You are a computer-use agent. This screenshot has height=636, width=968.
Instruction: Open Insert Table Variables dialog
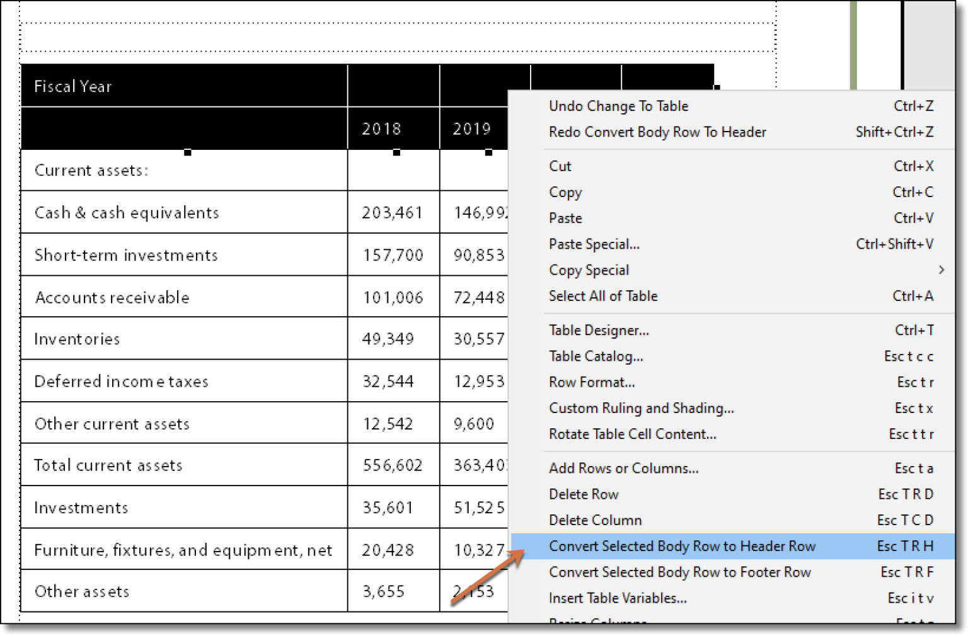coord(618,598)
